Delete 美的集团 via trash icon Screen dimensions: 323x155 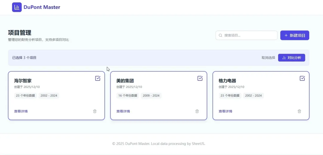pyautogui.click(x=197, y=111)
